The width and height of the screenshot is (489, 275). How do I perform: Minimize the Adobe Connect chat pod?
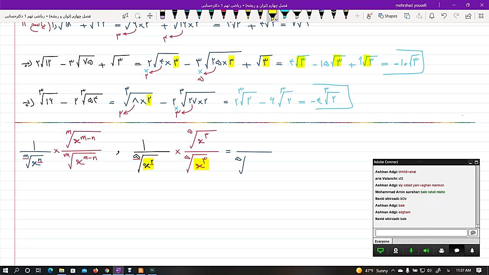470,162
